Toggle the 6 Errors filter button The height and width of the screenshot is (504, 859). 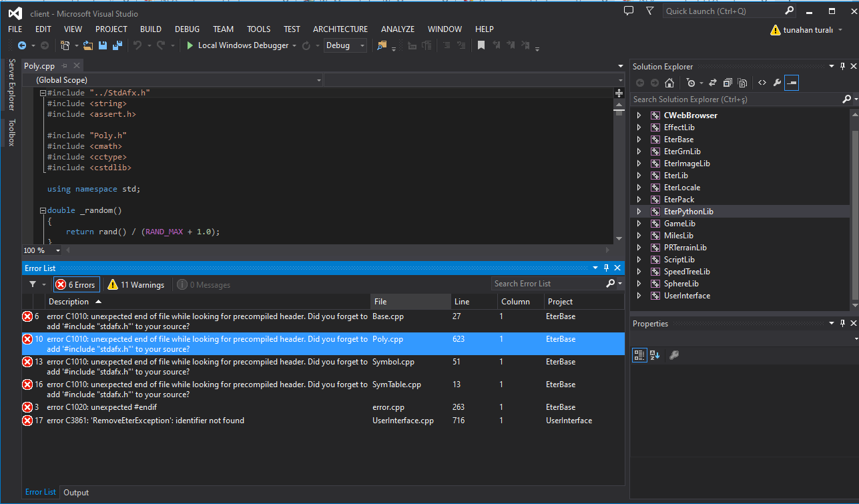coord(75,284)
